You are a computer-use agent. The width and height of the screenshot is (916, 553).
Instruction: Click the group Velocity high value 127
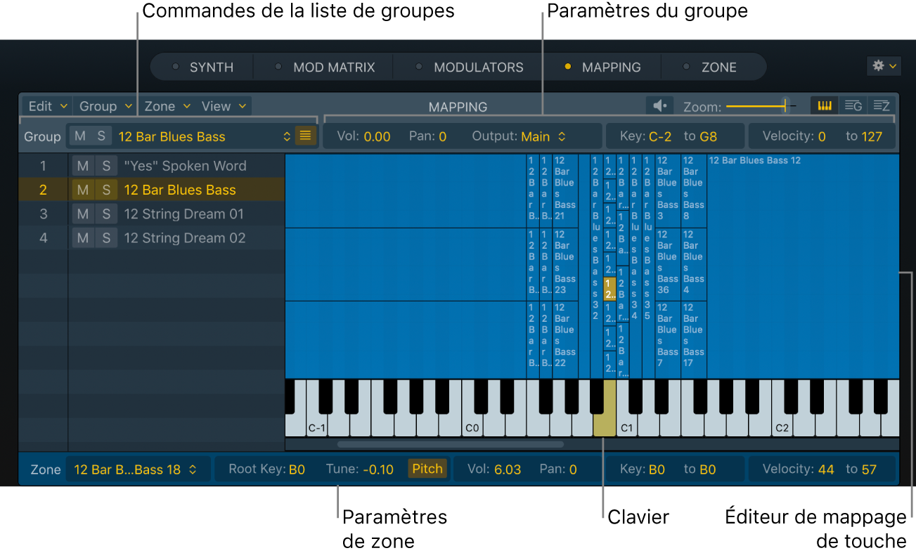872,136
